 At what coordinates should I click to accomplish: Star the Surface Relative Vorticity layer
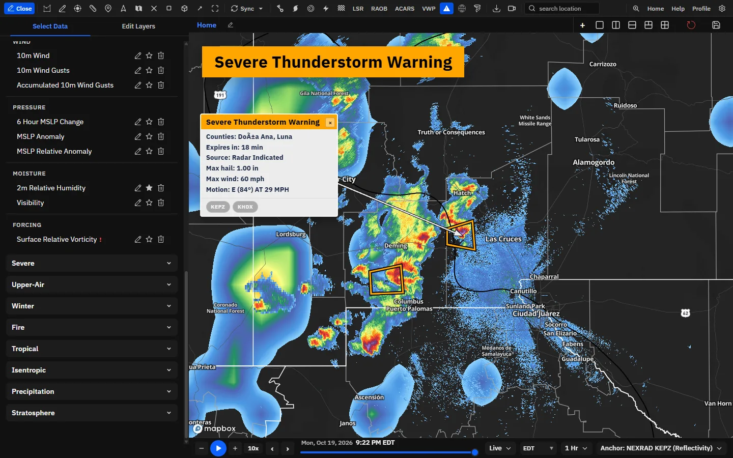149,239
